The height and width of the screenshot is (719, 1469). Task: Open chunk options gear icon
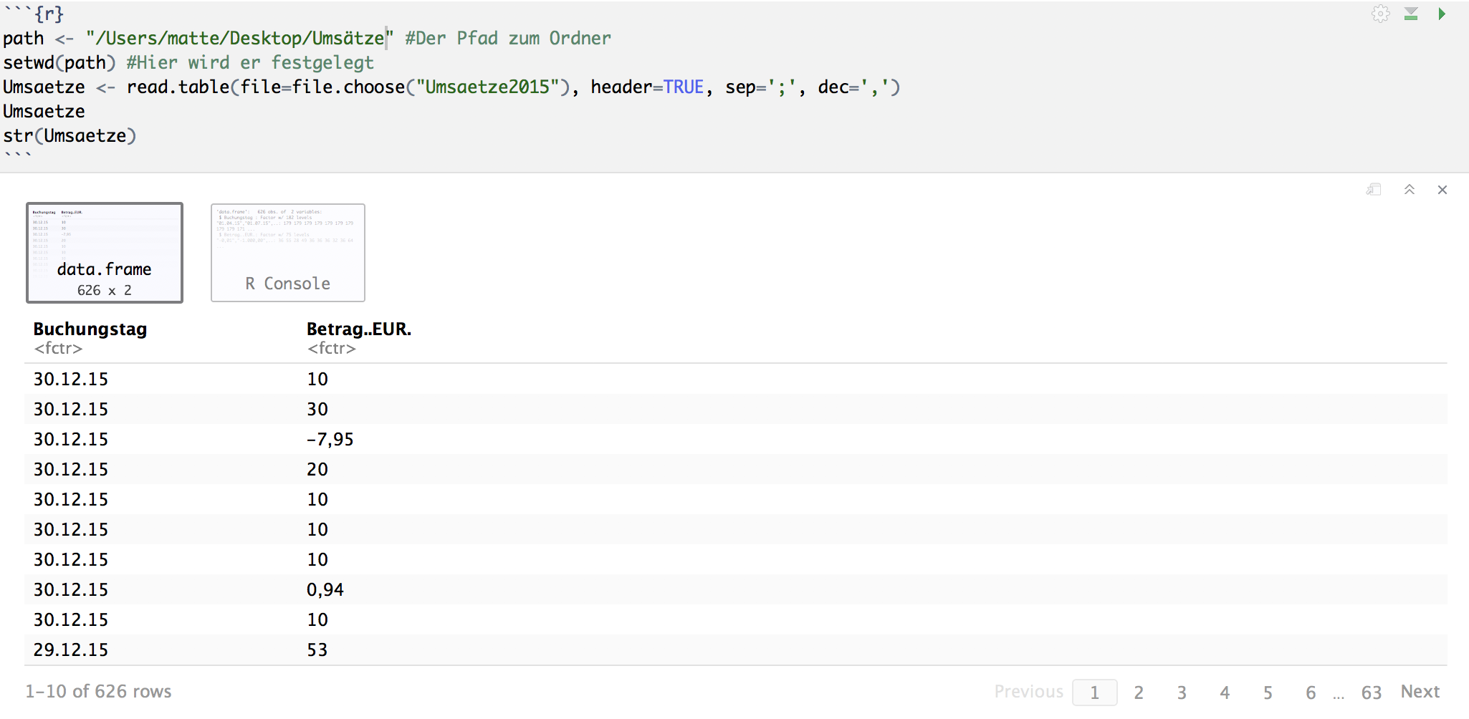click(x=1380, y=14)
